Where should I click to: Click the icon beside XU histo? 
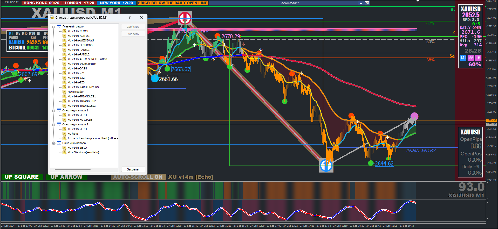pos(64,134)
